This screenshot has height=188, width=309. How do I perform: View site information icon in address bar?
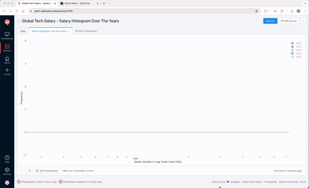pyautogui.click(x=31, y=11)
